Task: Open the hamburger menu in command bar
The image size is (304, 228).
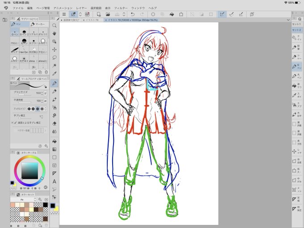Action: point(64,14)
